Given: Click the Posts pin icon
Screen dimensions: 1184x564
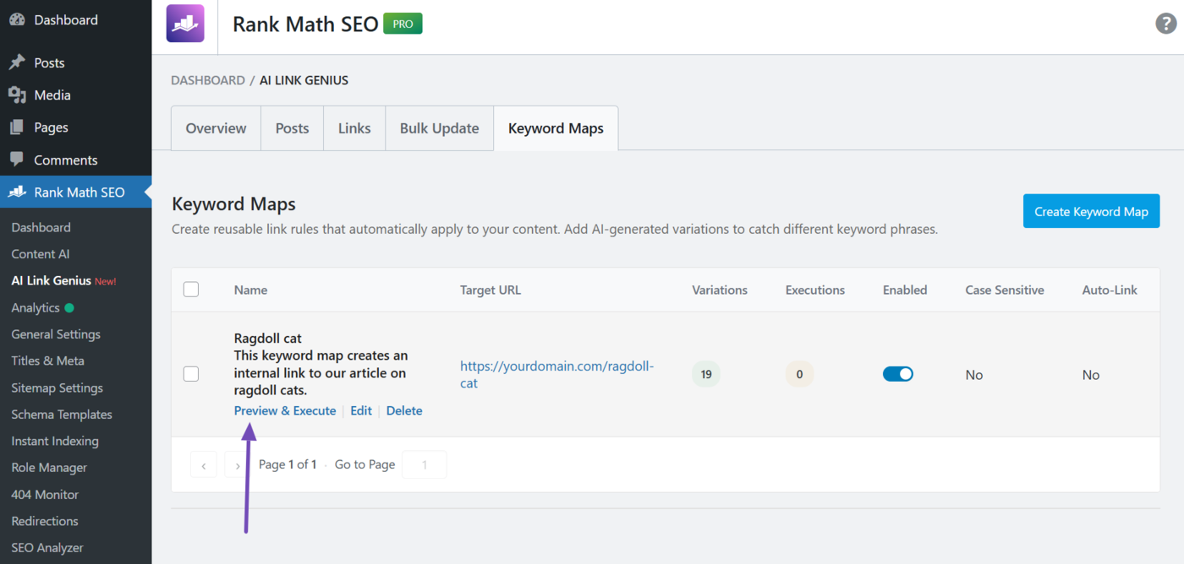Looking at the screenshot, I should click(x=17, y=62).
